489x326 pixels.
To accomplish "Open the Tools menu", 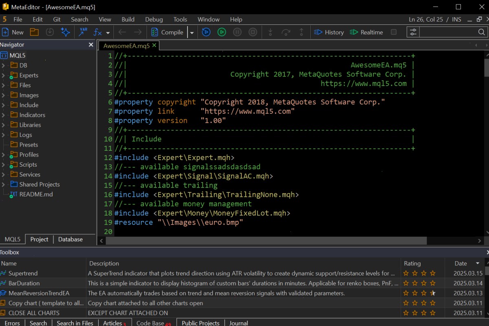I will click(180, 19).
